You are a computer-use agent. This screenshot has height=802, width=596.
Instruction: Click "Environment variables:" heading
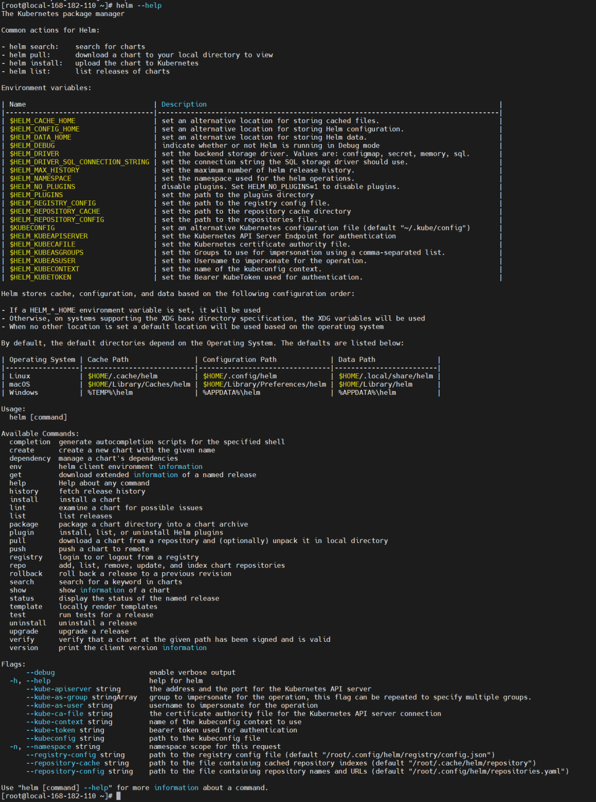click(46, 88)
